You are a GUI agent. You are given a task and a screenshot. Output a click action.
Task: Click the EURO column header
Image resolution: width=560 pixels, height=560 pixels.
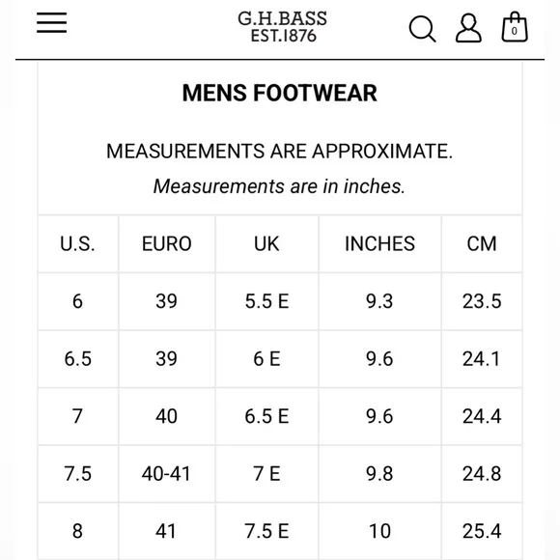tap(167, 244)
